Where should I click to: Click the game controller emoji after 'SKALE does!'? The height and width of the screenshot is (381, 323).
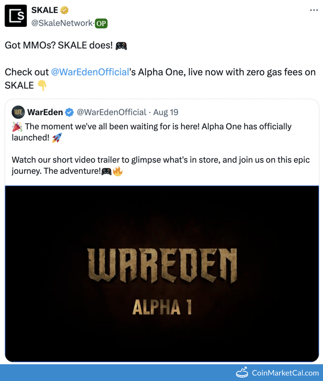[121, 46]
